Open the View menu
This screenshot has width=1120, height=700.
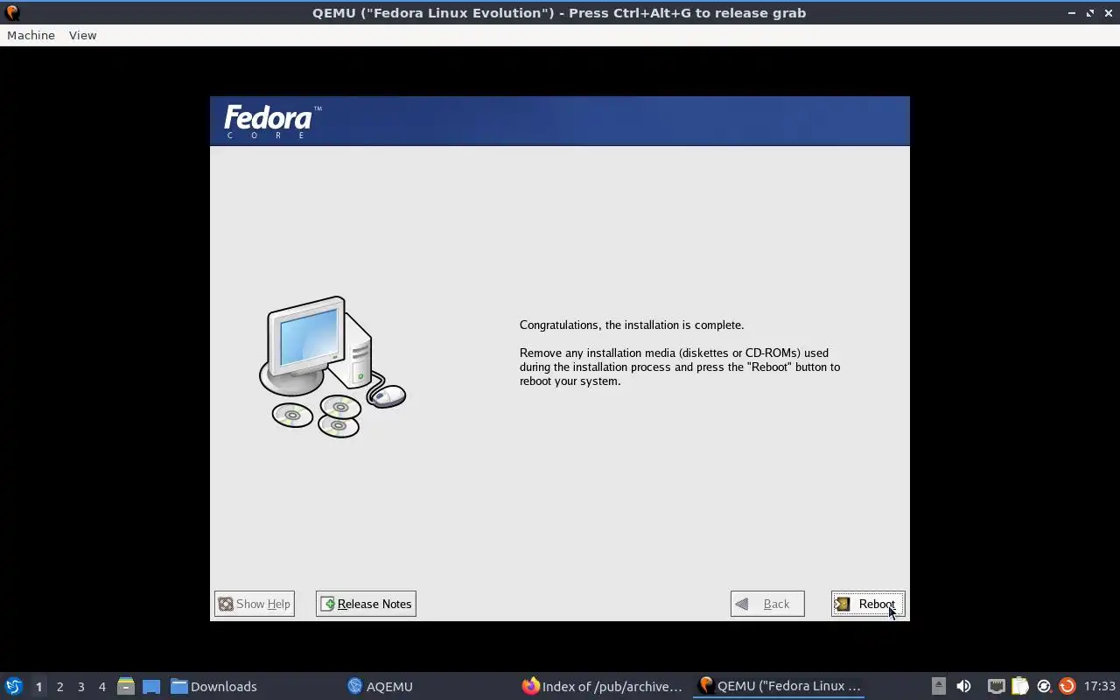point(82,35)
